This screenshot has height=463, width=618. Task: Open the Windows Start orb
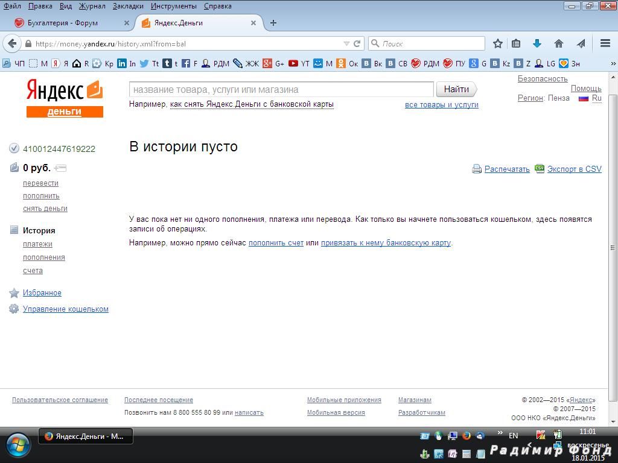(x=18, y=446)
